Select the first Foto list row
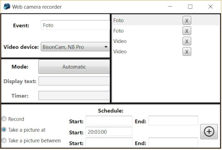This screenshot has height=150, width=222. pyautogui.click(x=165, y=20)
